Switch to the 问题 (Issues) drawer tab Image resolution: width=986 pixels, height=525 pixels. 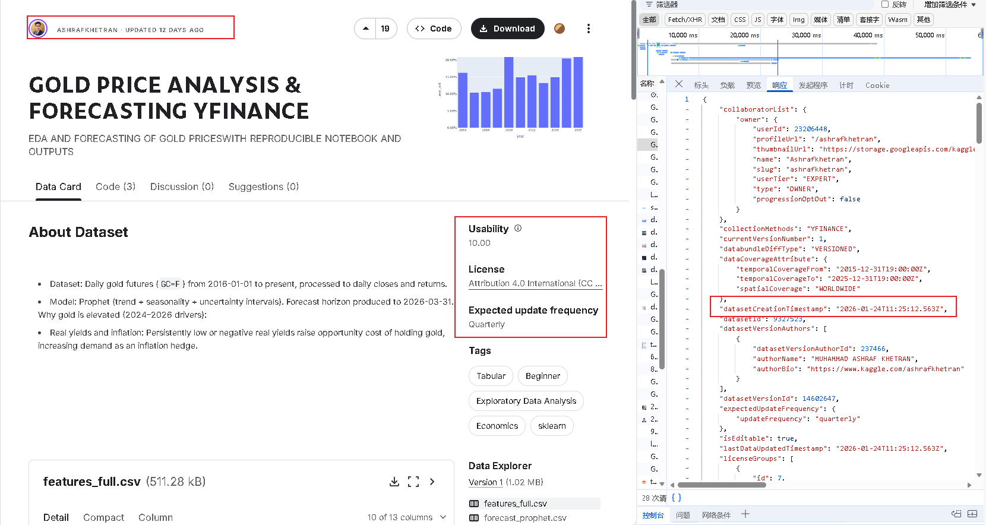point(683,515)
